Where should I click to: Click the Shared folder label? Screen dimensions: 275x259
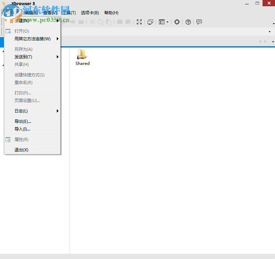tap(82, 64)
